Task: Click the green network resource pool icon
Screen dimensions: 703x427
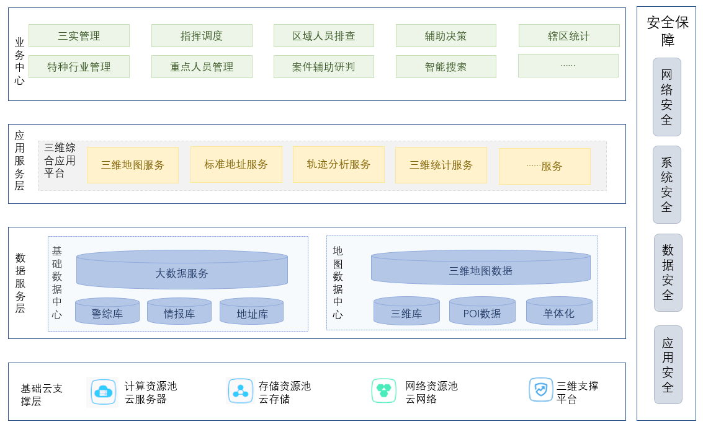Action: tap(383, 391)
